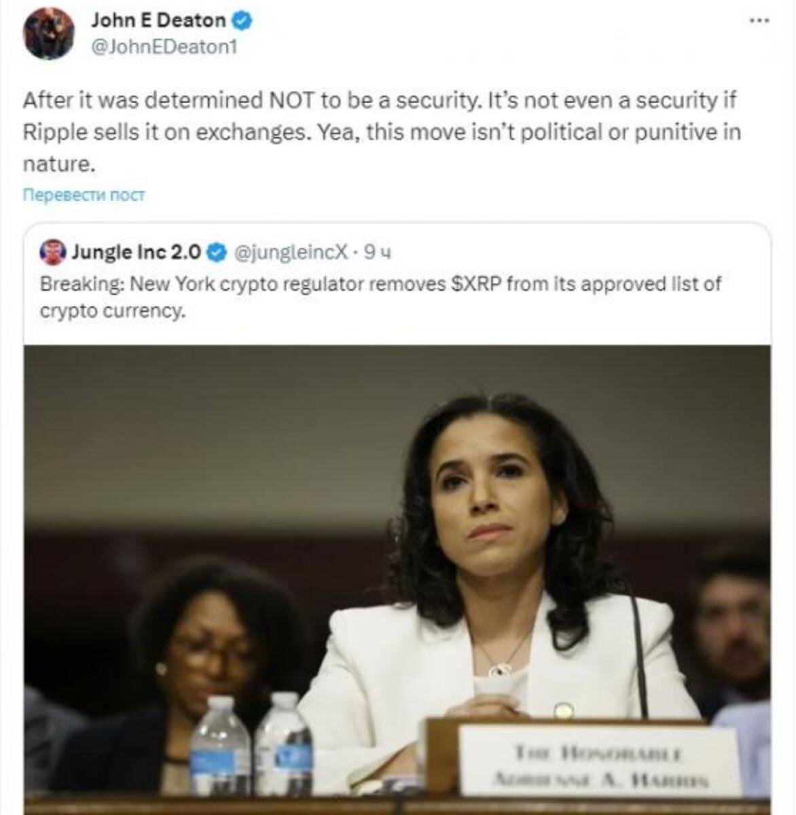Open the Jungle Inc 2.0 avatar
This screenshot has height=815, width=796.
53,253
